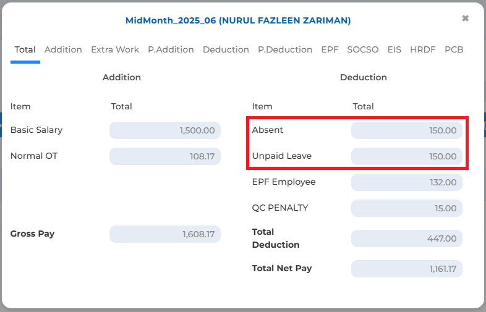This screenshot has width=486, height=312.
Task: Click the Absent deduction amount field
Action: [x=407, y=130]
